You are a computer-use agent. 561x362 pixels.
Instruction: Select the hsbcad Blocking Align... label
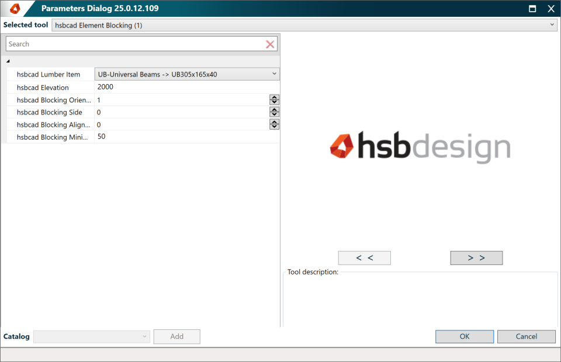click(53, 125)
